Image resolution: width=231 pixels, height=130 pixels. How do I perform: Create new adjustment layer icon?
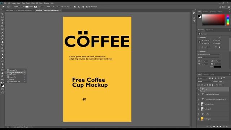217,126
